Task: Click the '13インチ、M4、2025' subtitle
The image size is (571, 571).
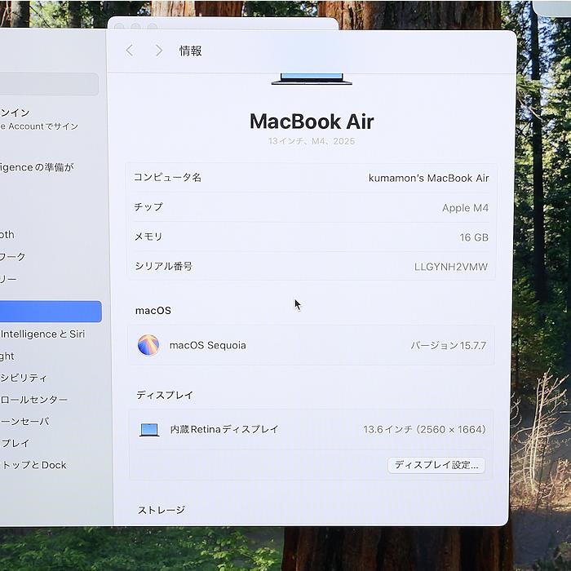Action: pos(312,141)
